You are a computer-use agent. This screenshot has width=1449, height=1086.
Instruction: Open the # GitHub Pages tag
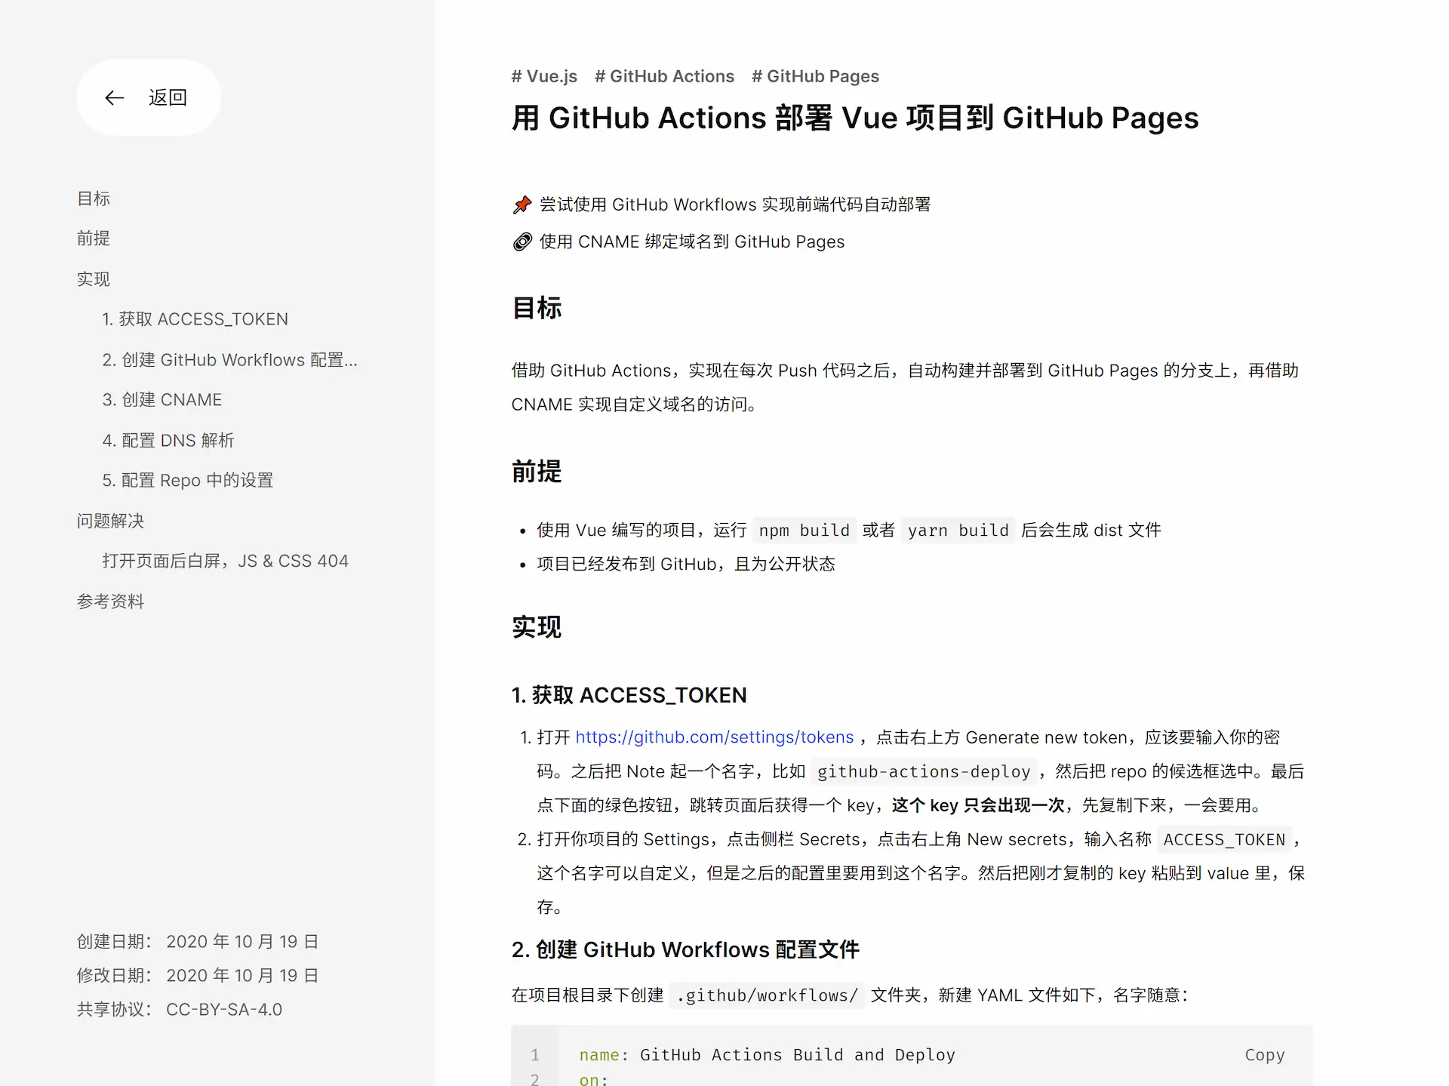[x=815, y=76]
